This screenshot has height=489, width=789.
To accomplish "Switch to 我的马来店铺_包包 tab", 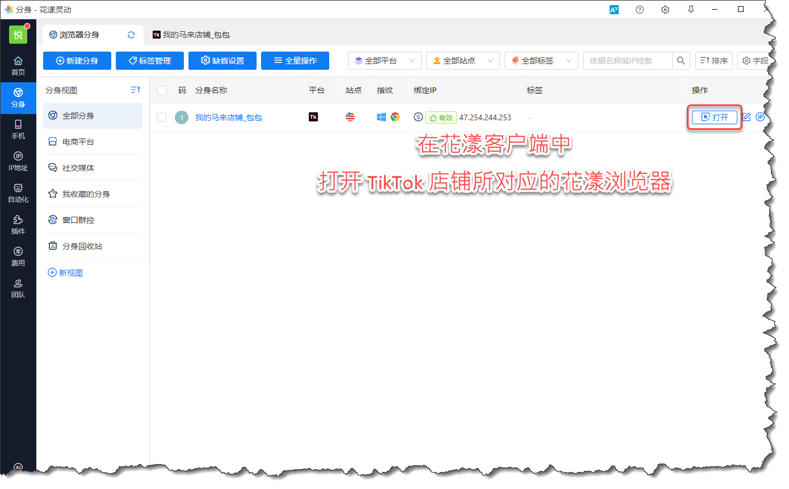I will click(x=191, y=35).
